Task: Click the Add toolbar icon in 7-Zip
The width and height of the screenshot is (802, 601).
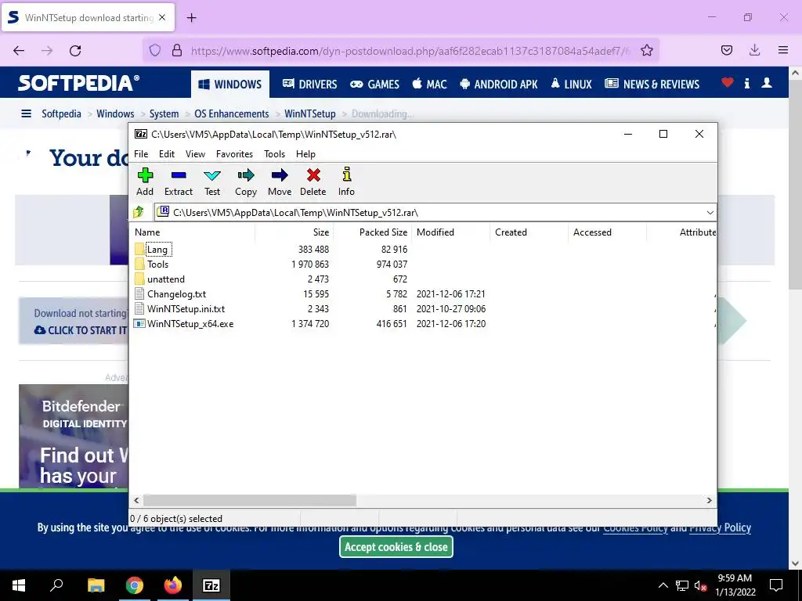Action: [145, 182]
